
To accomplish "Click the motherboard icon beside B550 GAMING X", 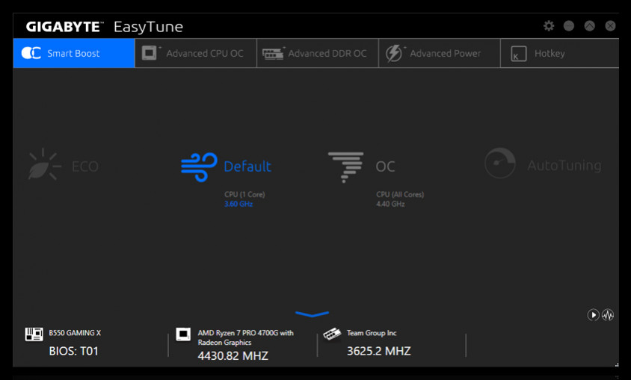I will click(x=34, y=334).
